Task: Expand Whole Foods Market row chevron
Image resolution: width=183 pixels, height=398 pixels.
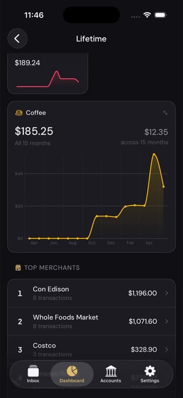Action: click(x=167, y=321)
